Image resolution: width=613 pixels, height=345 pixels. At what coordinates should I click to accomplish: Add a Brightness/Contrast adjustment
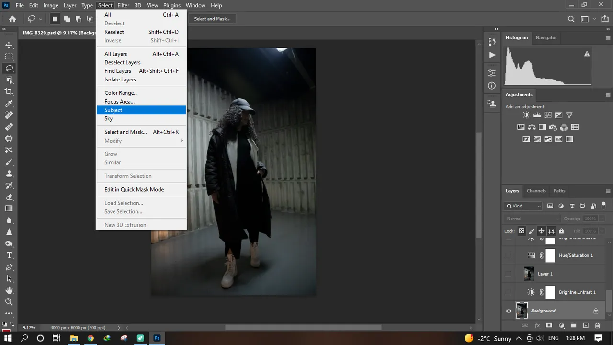(526, 115)
